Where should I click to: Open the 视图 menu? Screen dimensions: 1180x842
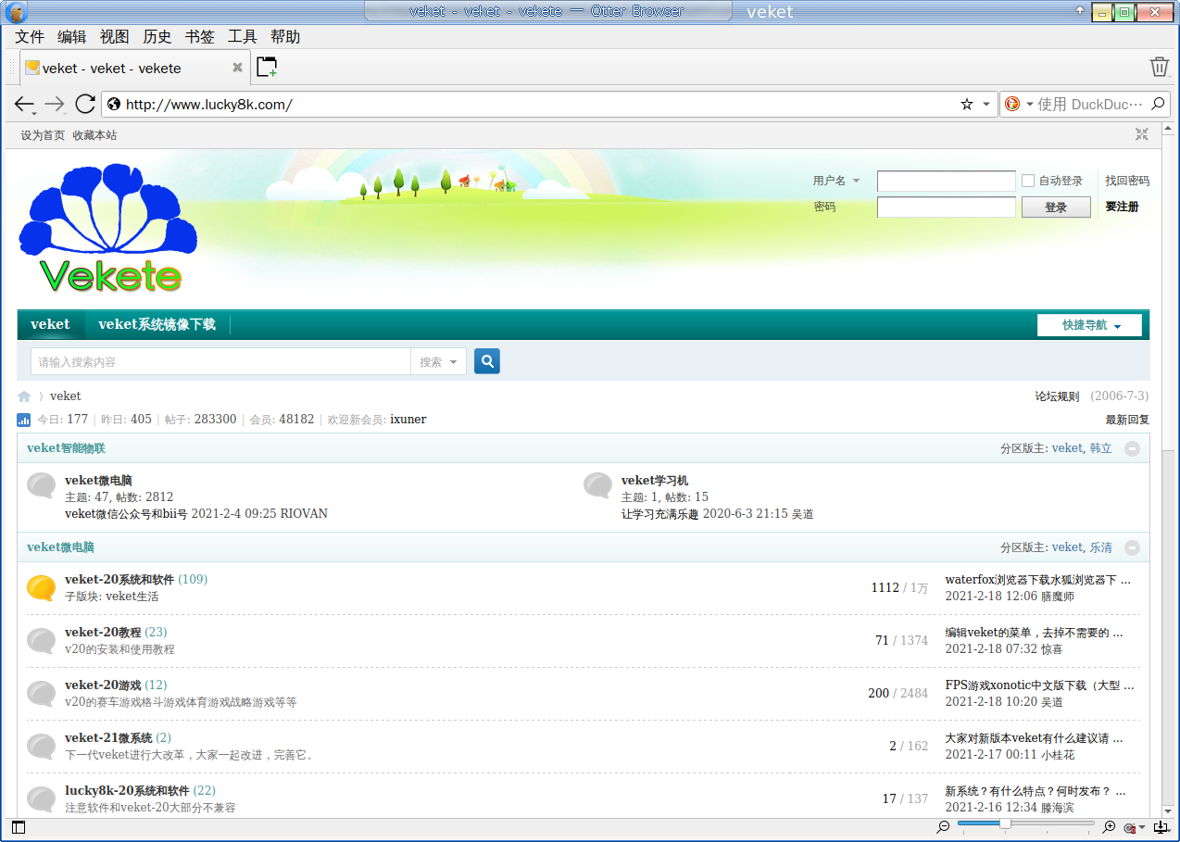point(115,37)
